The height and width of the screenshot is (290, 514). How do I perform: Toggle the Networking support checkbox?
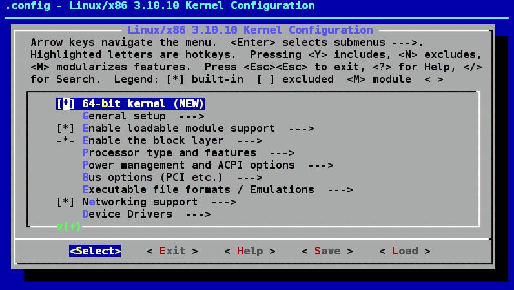[x=66, y=202]
